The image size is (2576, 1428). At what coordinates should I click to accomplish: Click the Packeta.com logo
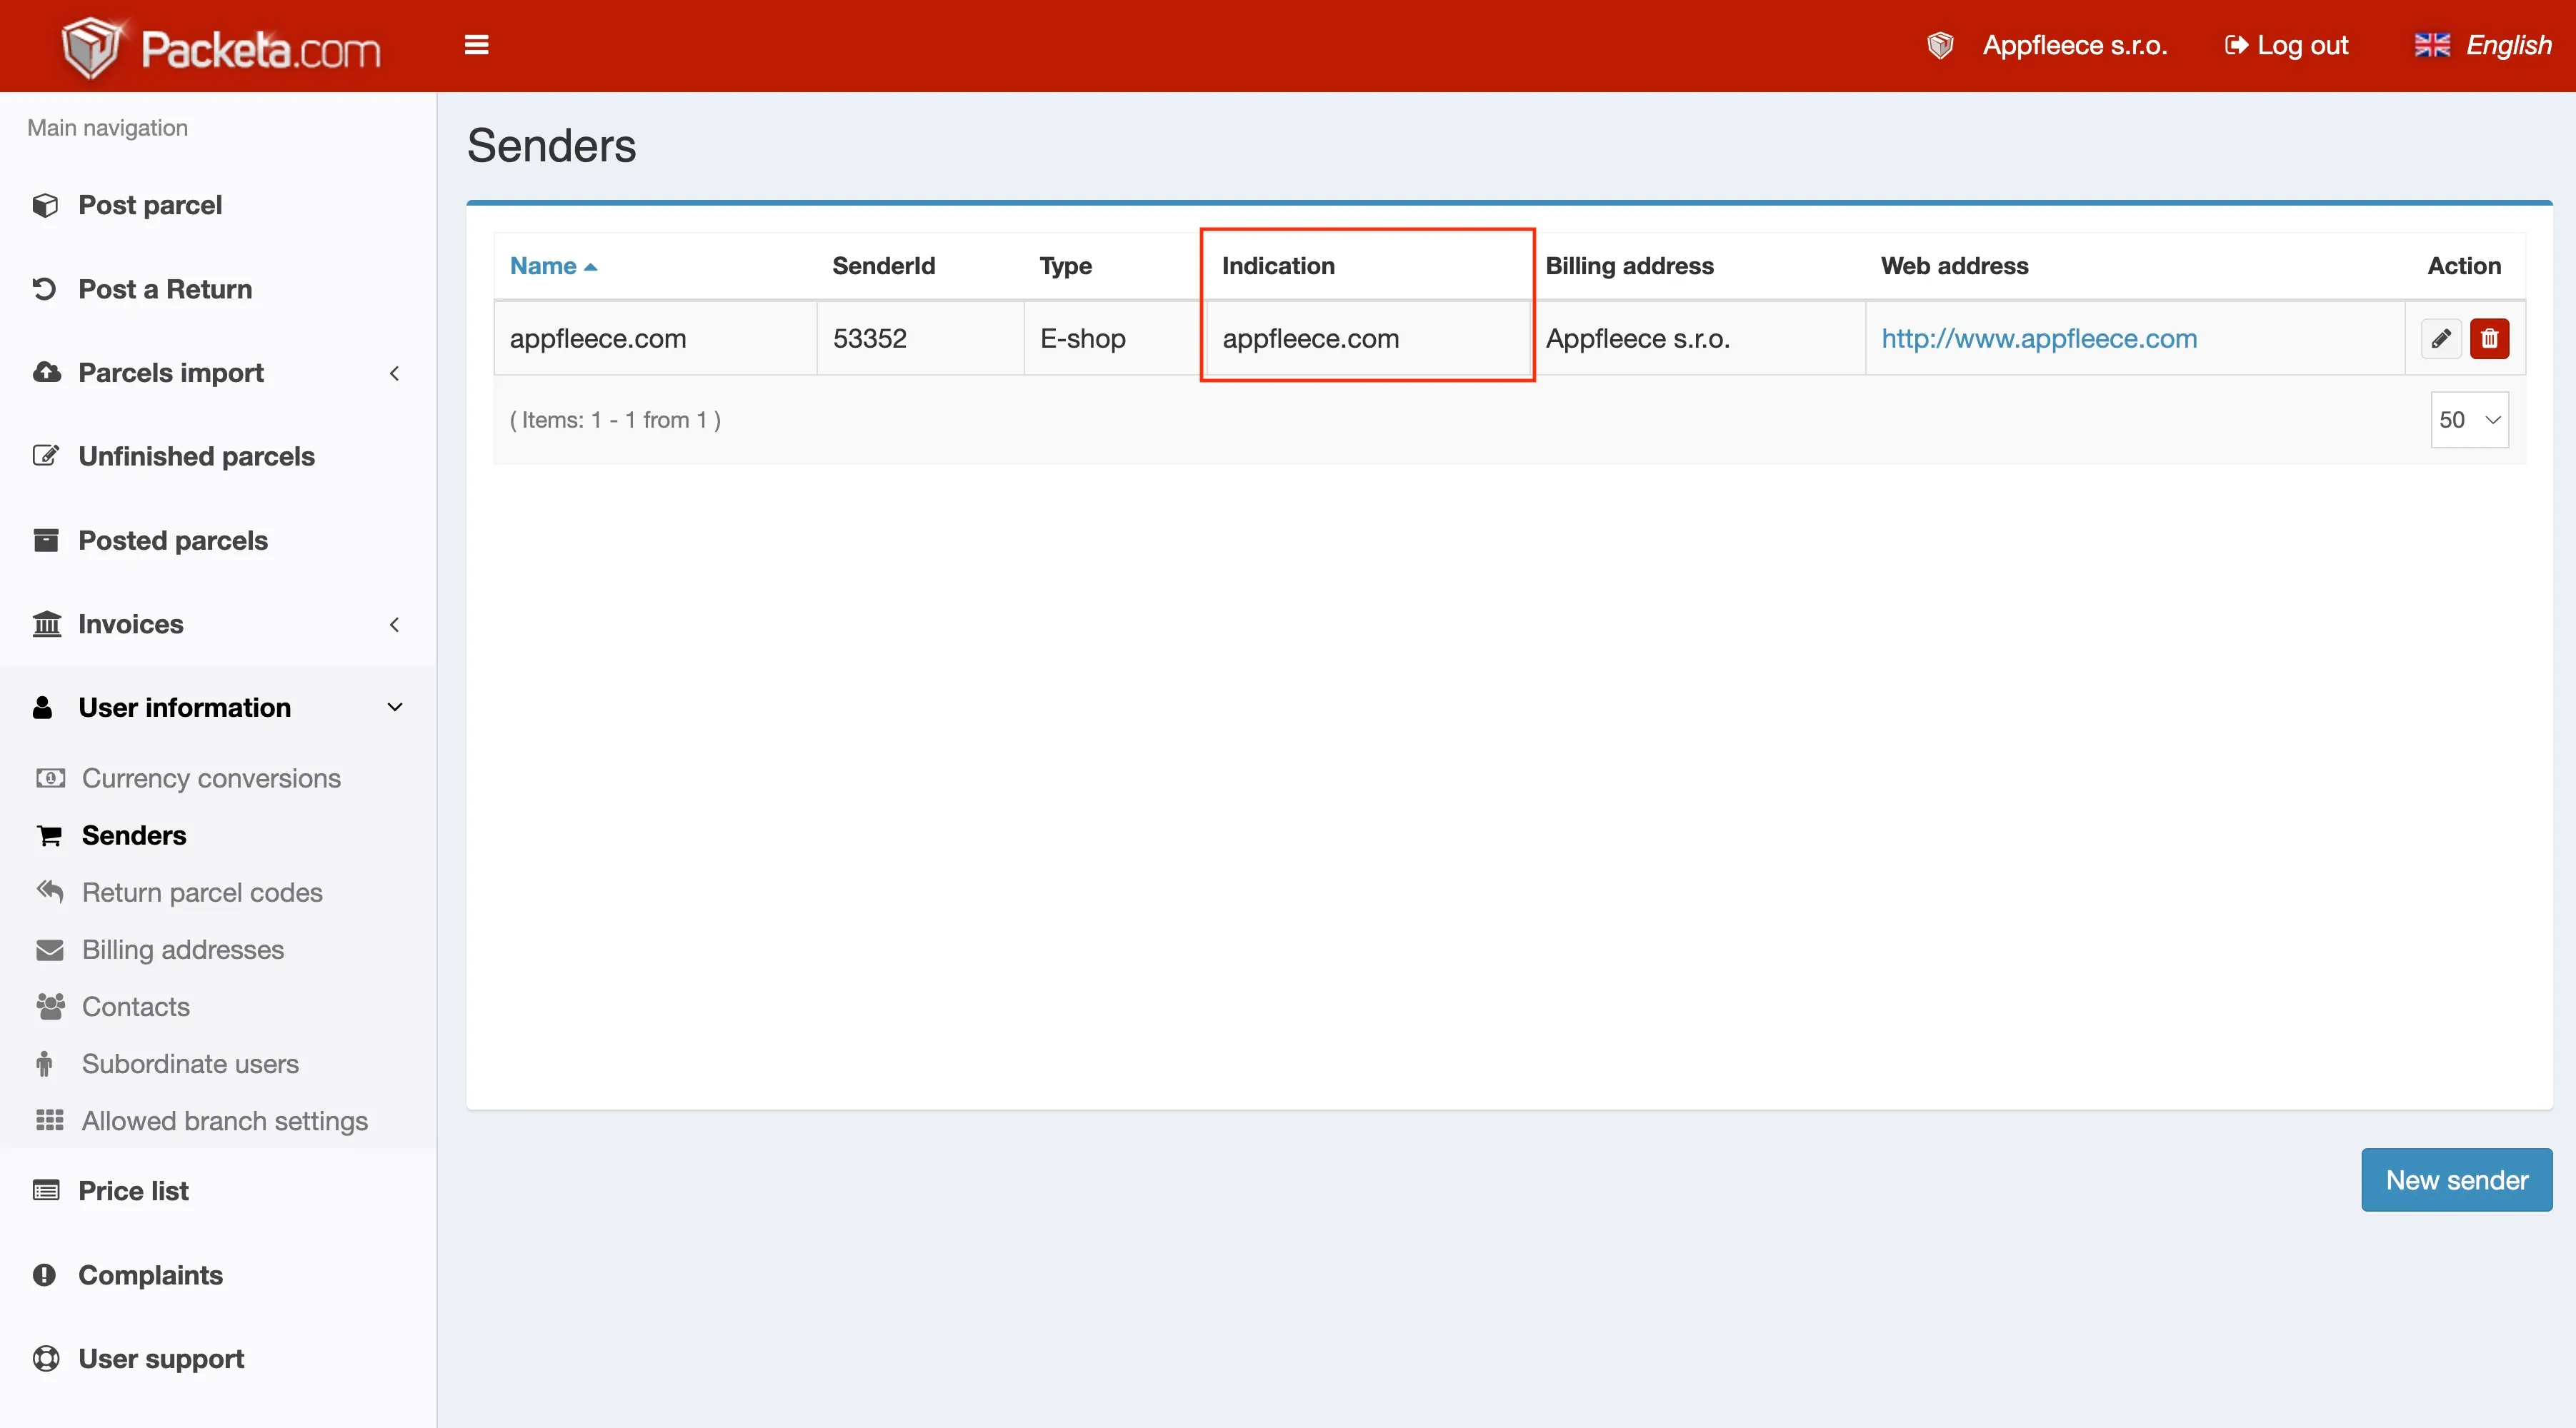click(x=221, y=47)
